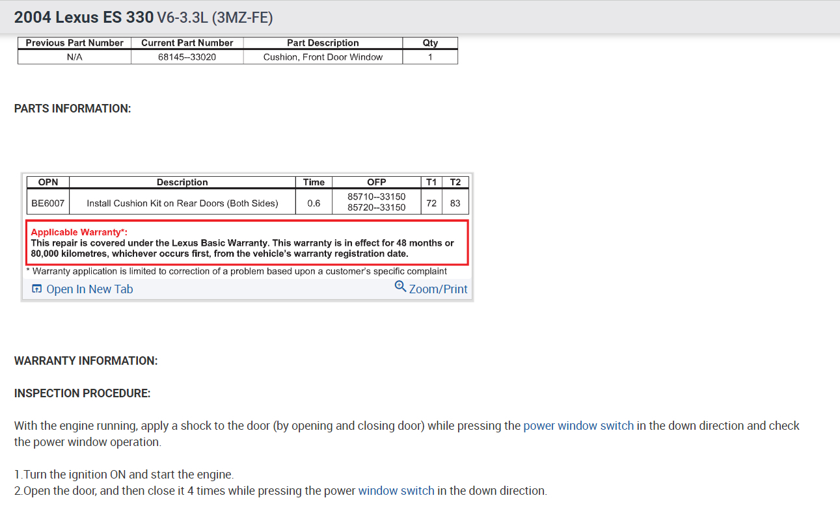Click the 'WARRANTY INFORMATION:' heading
The height and width of the screenshot is (513, 840).
click(86, 361)
